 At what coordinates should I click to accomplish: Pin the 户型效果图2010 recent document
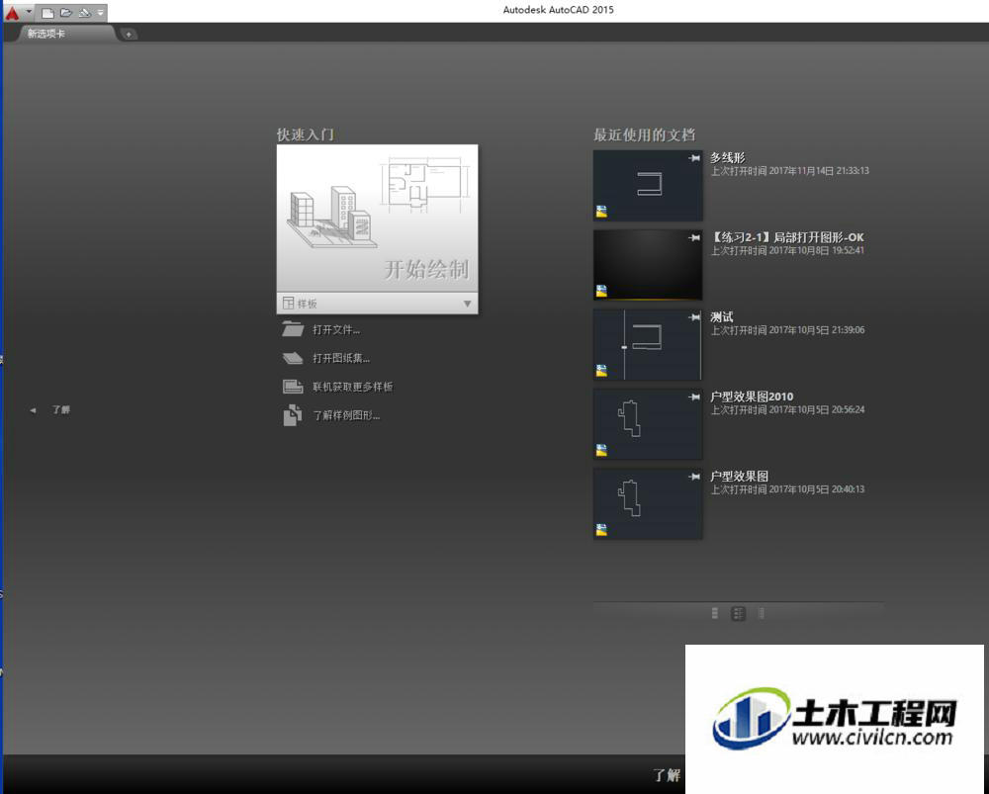pyautogui.click(x=694, y=397)
